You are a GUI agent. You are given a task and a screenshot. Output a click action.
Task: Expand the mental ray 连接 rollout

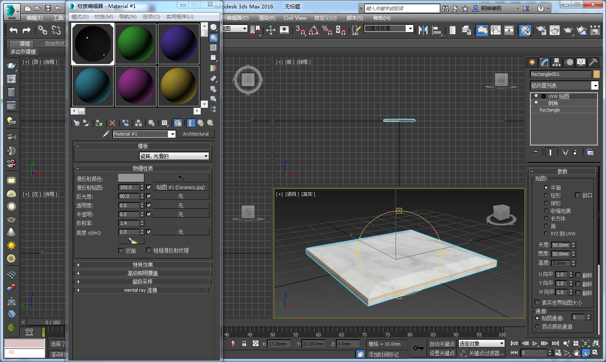pyautogui.click(x=141, y=290)
